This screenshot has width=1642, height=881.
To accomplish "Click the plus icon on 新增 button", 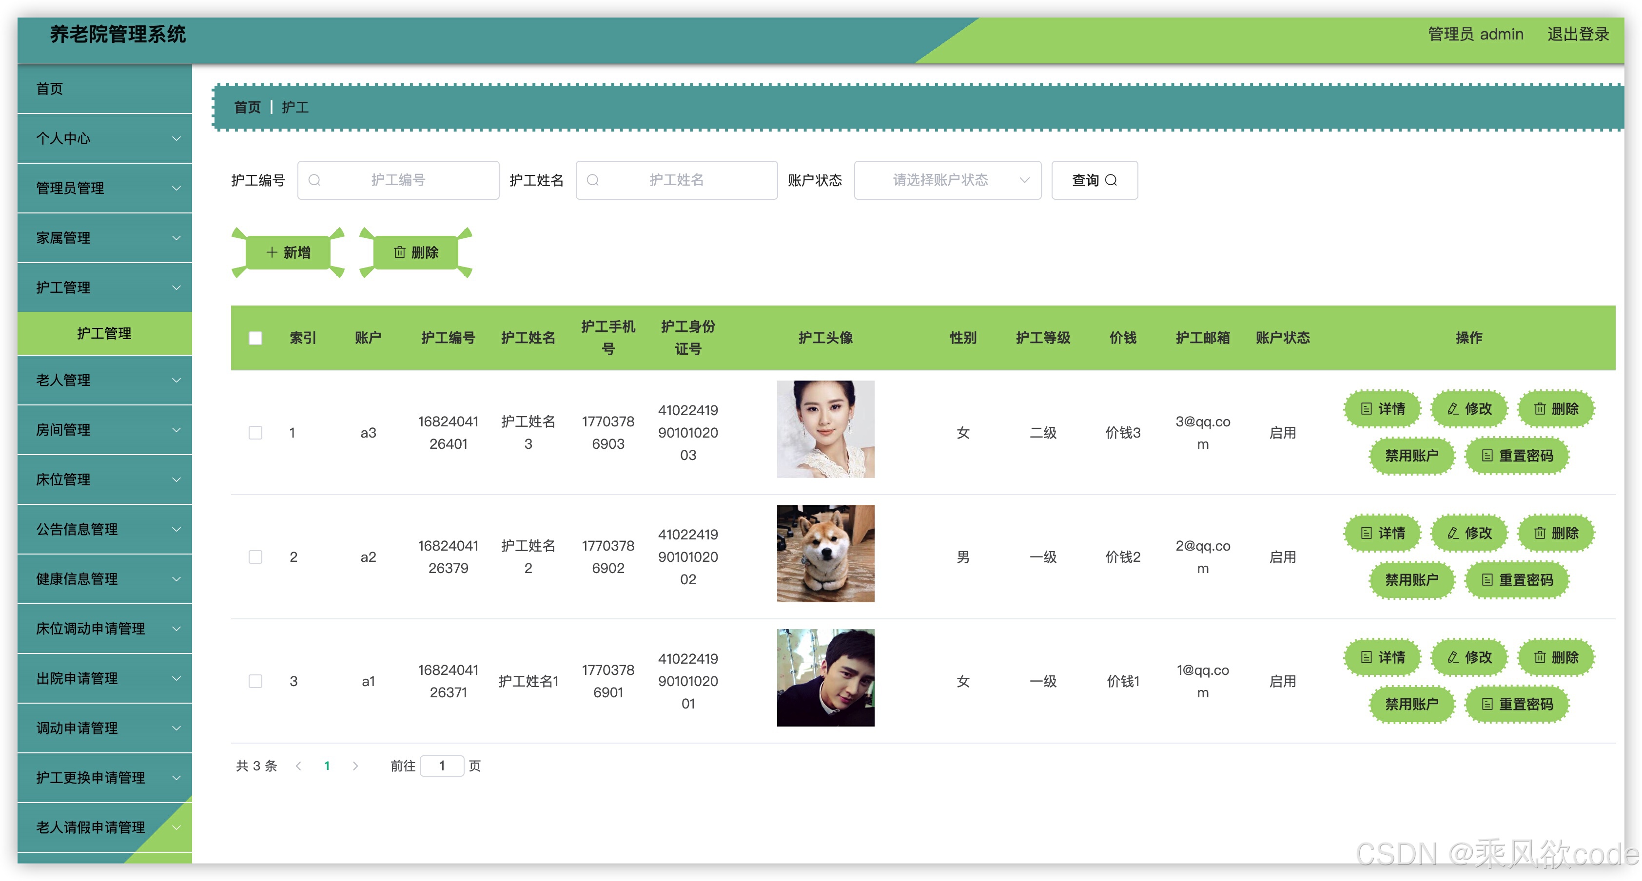I will (x=272, y=252).
